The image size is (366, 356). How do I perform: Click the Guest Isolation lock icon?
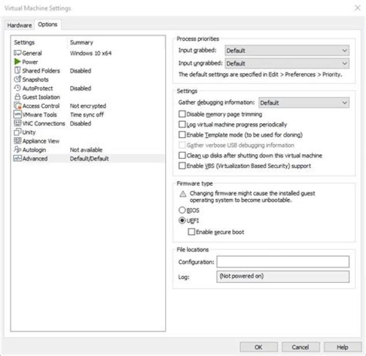17,97
